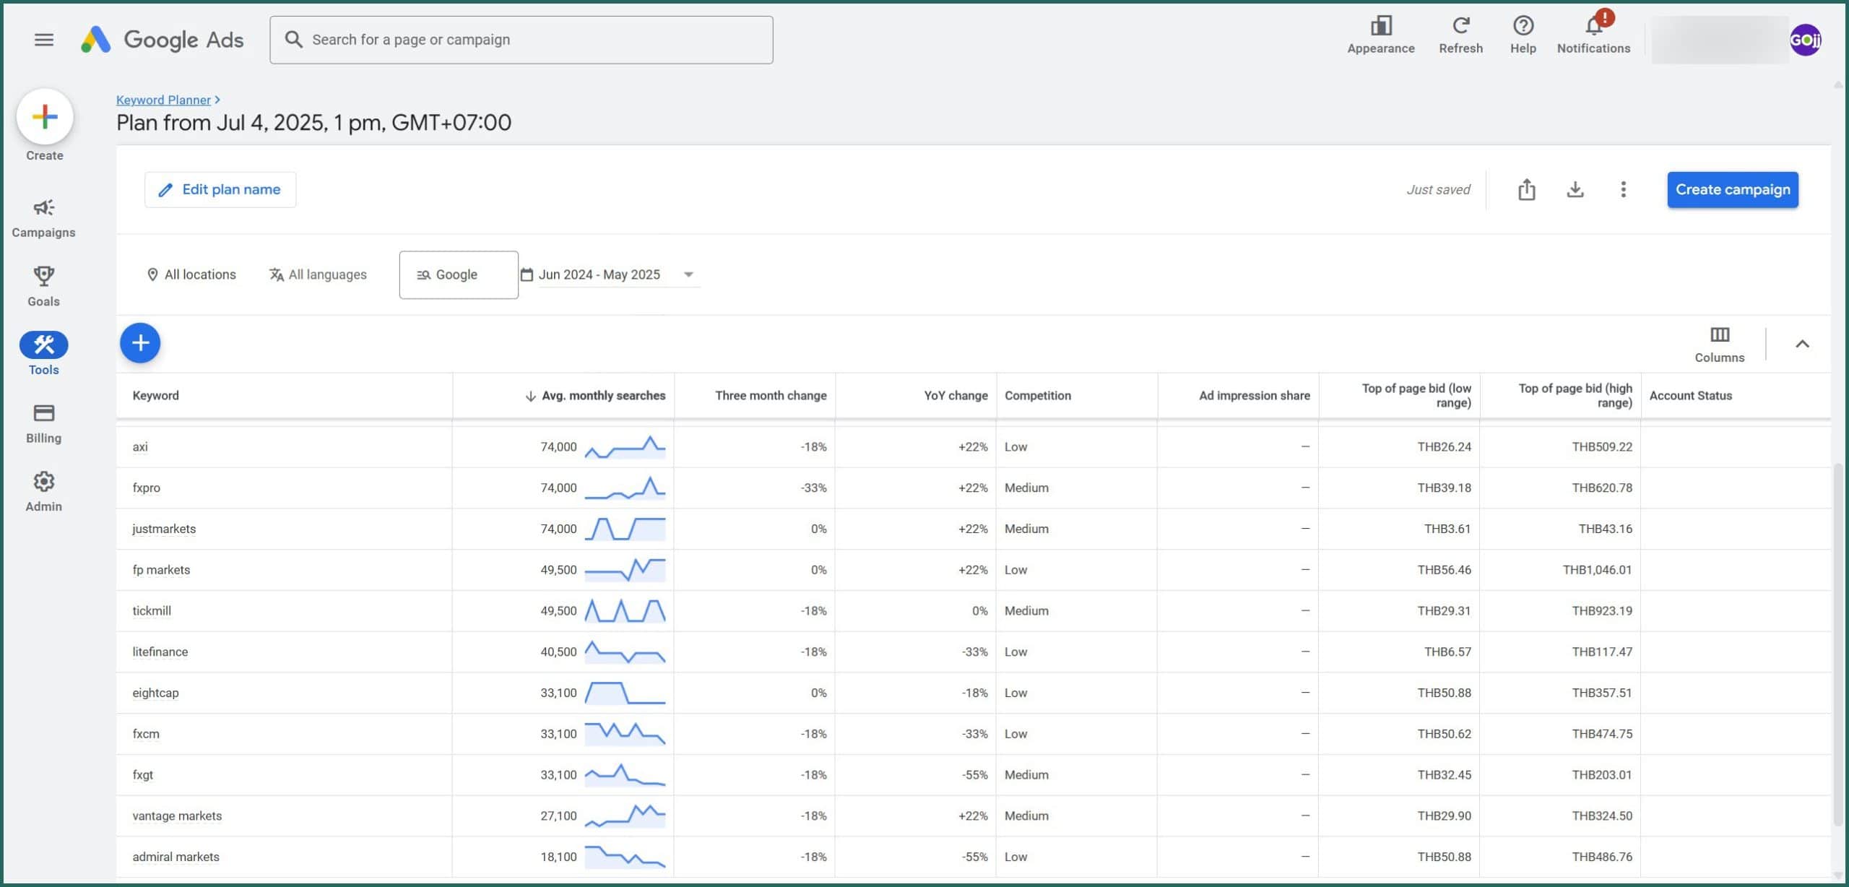
Task: Click the search for a page or campaign field
Action: [x=521, y=40]
